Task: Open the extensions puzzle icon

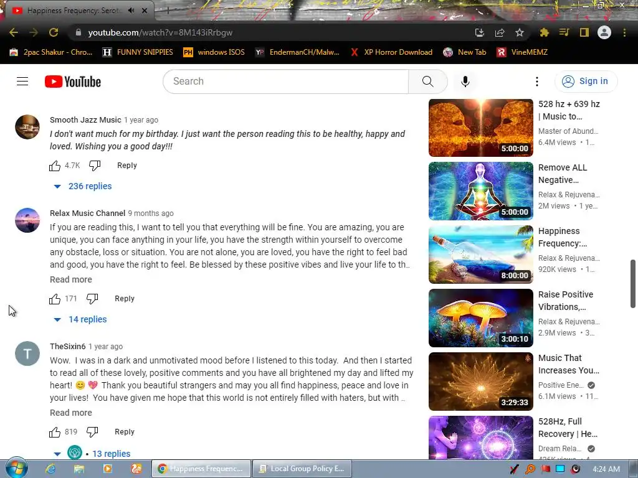Action: (544, 32)
